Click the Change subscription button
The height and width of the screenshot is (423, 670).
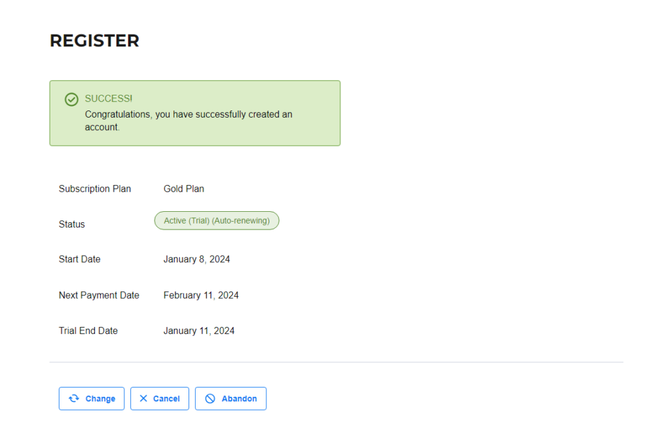click(92, 398)
